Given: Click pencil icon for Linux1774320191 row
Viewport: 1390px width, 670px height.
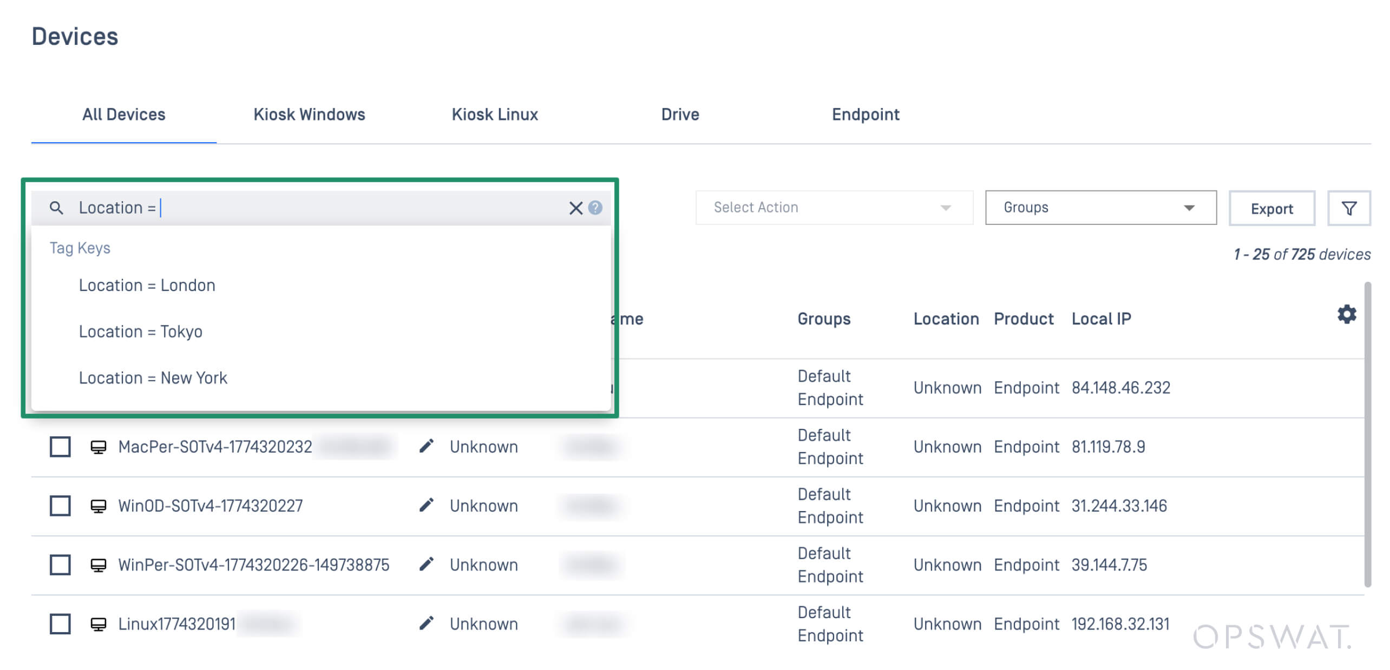Looking at the screenshot, I should pyautogui.click(x=426, y=623).
